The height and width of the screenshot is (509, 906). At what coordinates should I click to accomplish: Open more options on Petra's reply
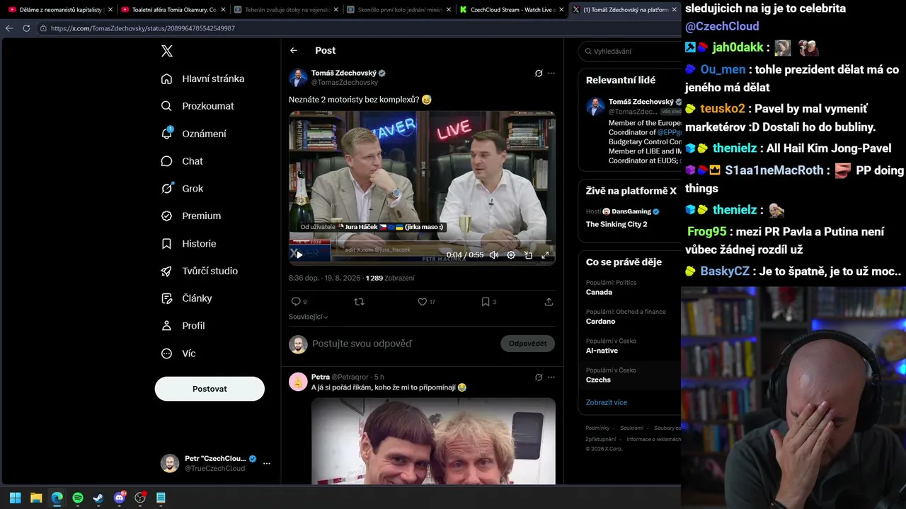coord(551,377)
